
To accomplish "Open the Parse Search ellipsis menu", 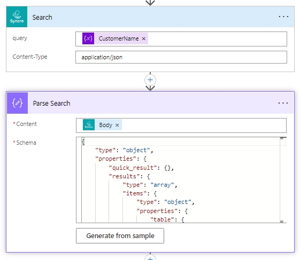I will coord(283,103).
